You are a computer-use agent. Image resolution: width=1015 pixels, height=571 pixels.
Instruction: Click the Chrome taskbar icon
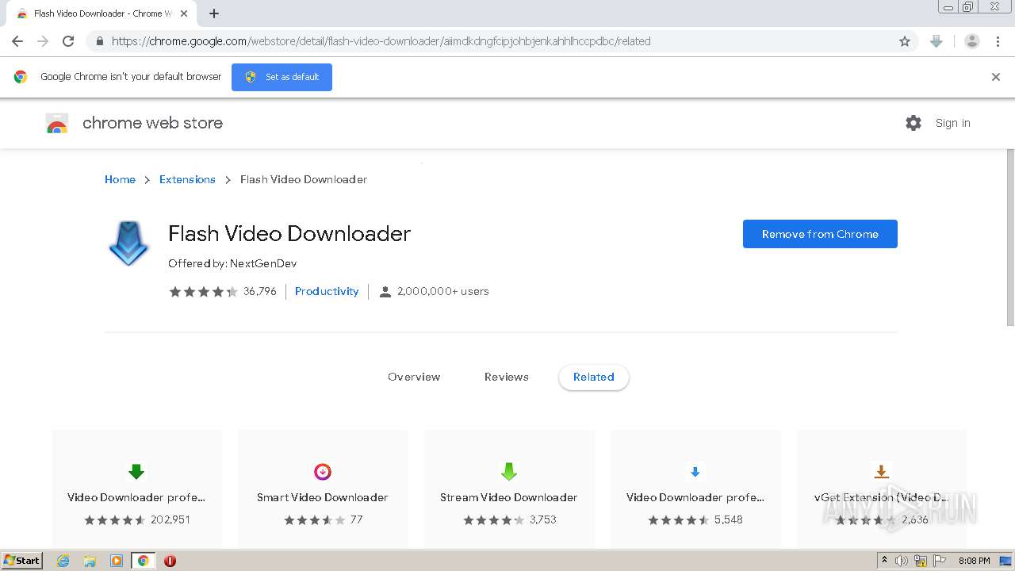(x=144, y=561)
